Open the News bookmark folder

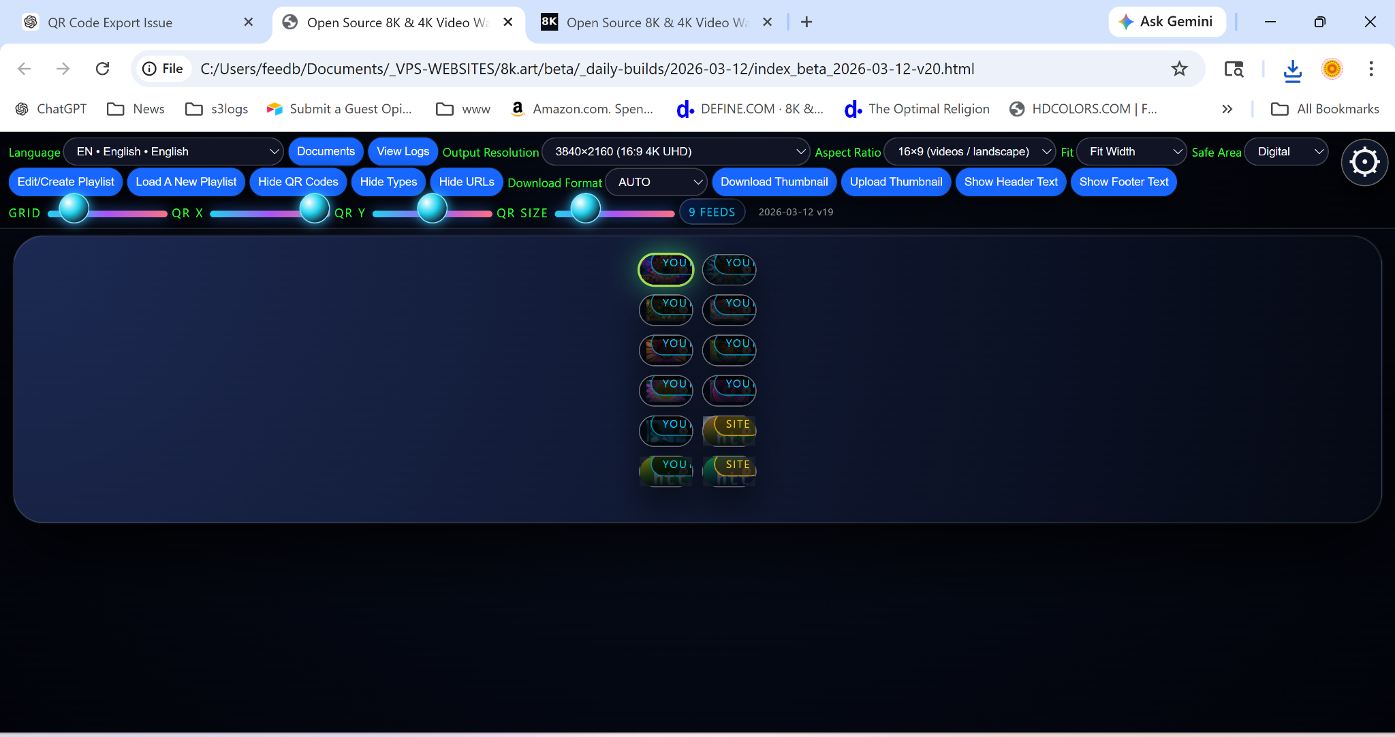(x=136, y=109)
